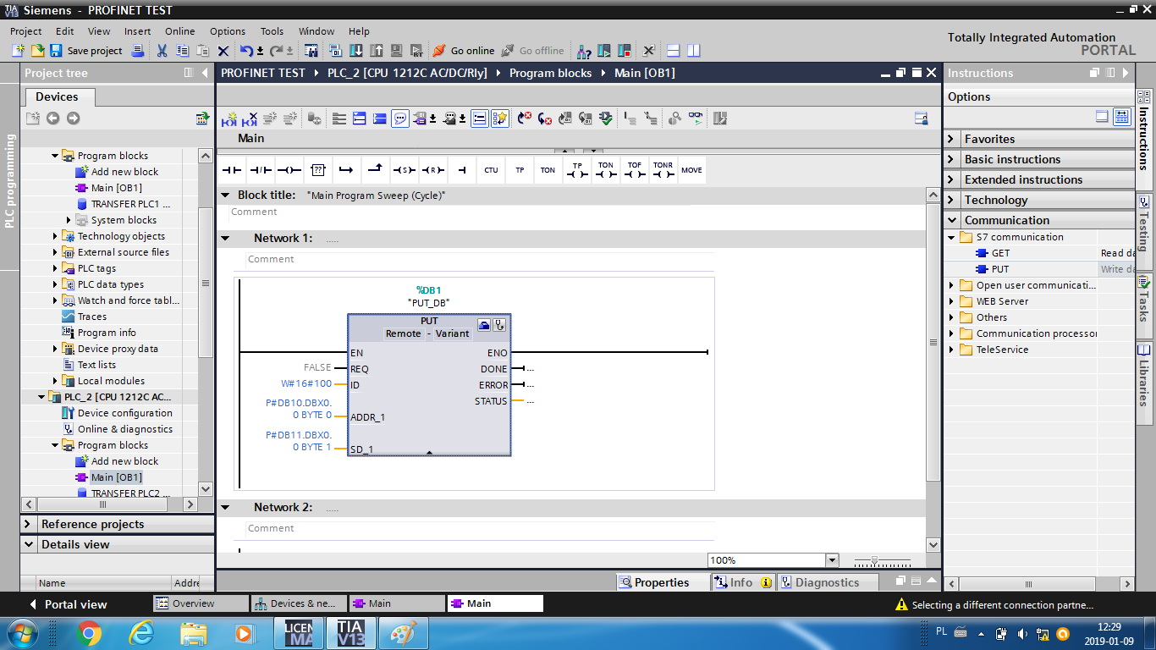Open Google Chrome from the taskbar
Image resolution: width=1156 pixels, height=650 pixels.
tap(88, 632)
